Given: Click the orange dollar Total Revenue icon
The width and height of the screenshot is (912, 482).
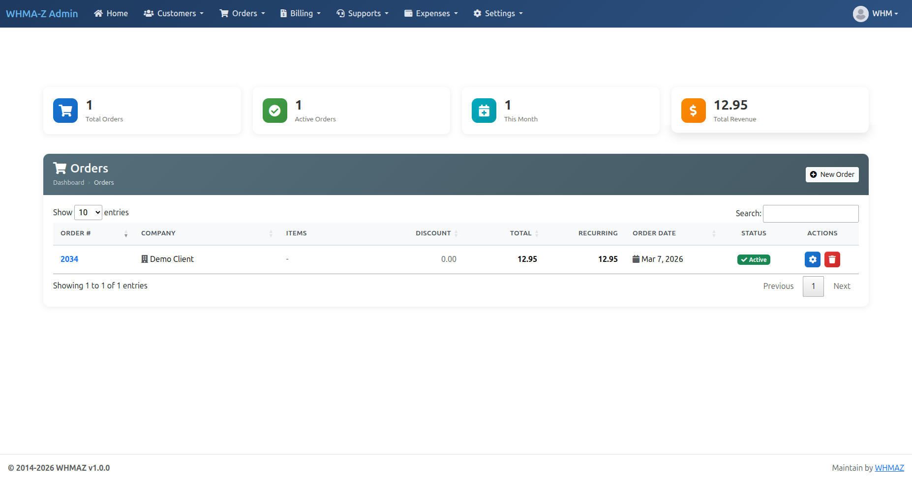Looking at the screenshot, I should tap(693, 111).
